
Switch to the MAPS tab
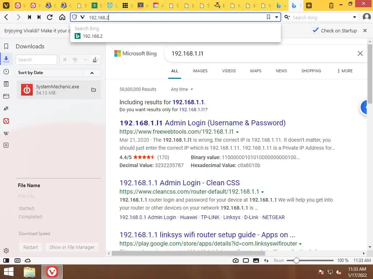256,71
